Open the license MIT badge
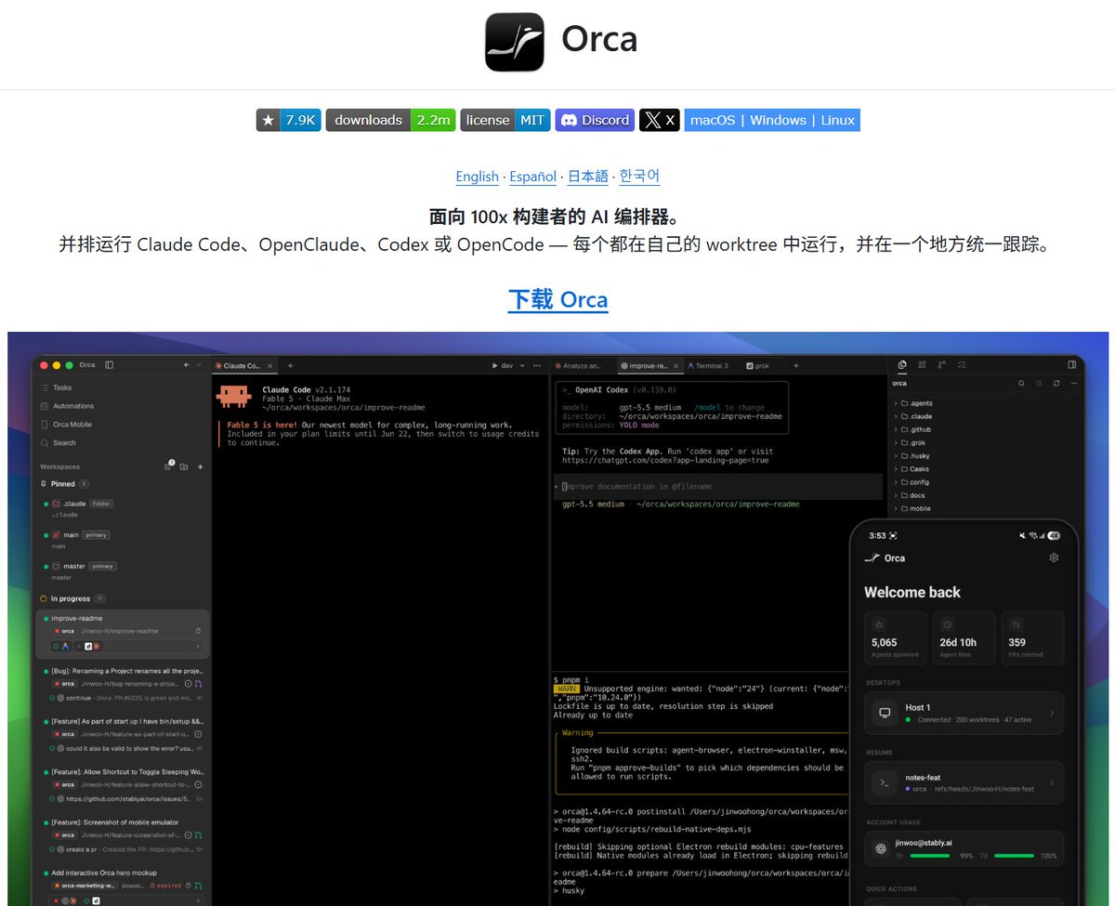Image resolution: width=1115 pixels, height=906 pixels. (x=505, y=120)
